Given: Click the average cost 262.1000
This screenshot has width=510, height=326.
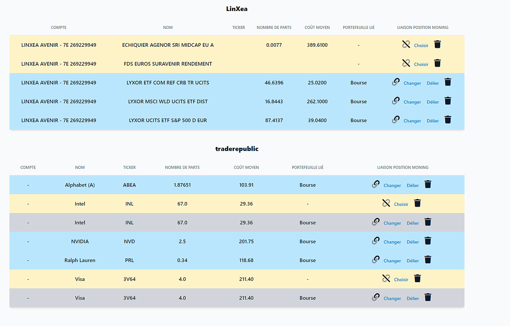Looking at the screenshot, I should click(317, 102).
